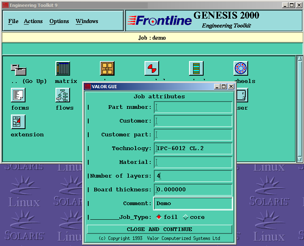The height and width of the screenshot is (246, 304).
Task: Click the Part number field
Action: pyautogui.click(x=193, y=107)
